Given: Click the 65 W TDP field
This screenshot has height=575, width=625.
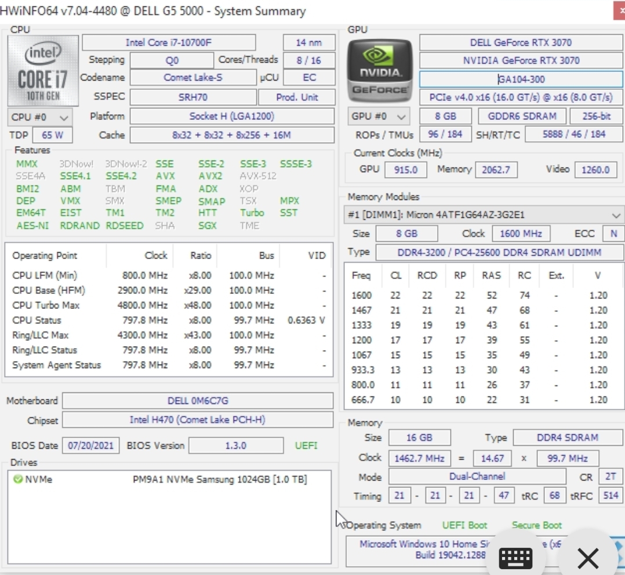Looking at the screenshot, I should coord(53,135).
